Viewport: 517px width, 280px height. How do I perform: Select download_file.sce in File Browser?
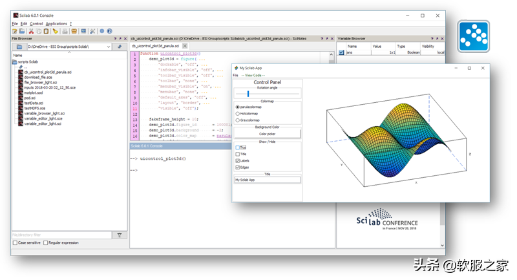pos(38,77)
